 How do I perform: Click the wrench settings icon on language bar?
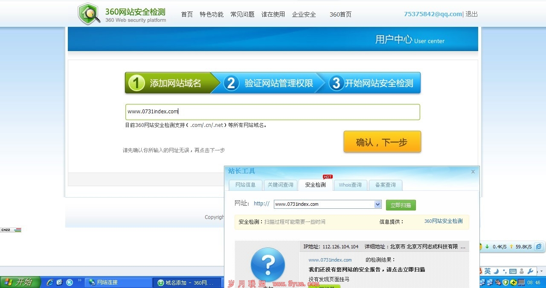tap(530, 271)
